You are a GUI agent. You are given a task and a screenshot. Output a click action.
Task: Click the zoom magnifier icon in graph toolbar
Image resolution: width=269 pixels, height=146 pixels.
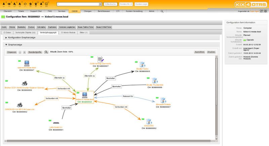pos(46,52)
